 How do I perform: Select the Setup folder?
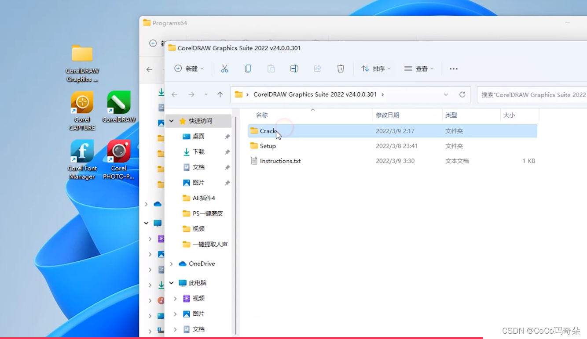[x=268, y=146]
